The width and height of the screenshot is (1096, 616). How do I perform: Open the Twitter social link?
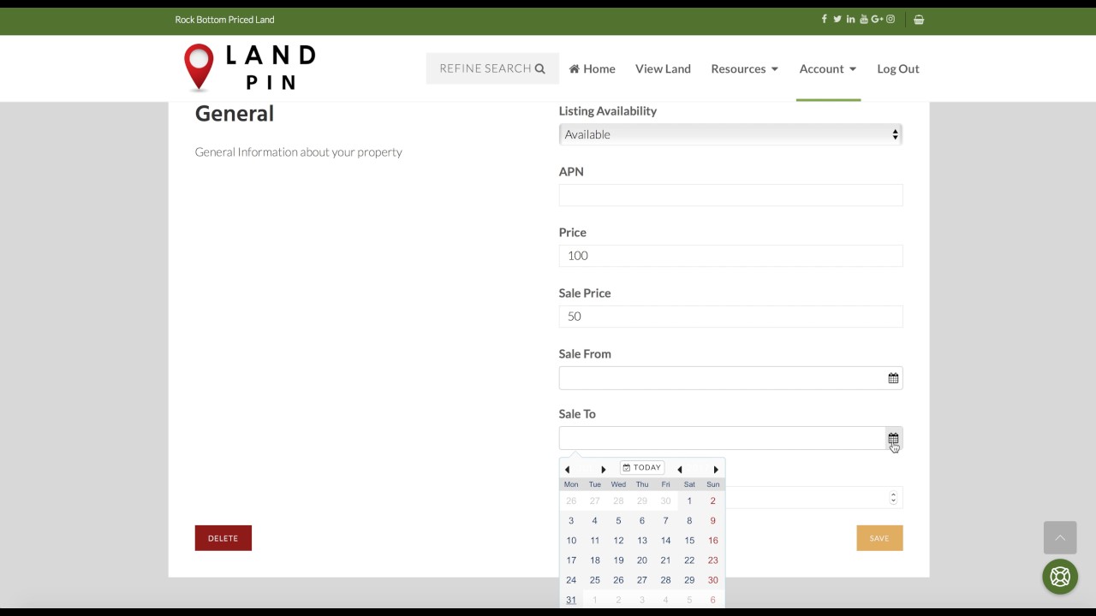[837, 19]
